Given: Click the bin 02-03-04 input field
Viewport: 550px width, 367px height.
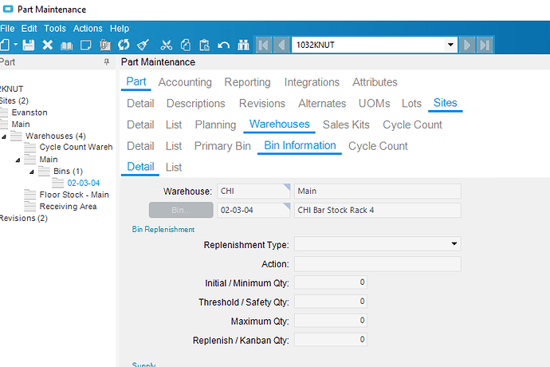Looking at the screenshot, I should point(253,210).
